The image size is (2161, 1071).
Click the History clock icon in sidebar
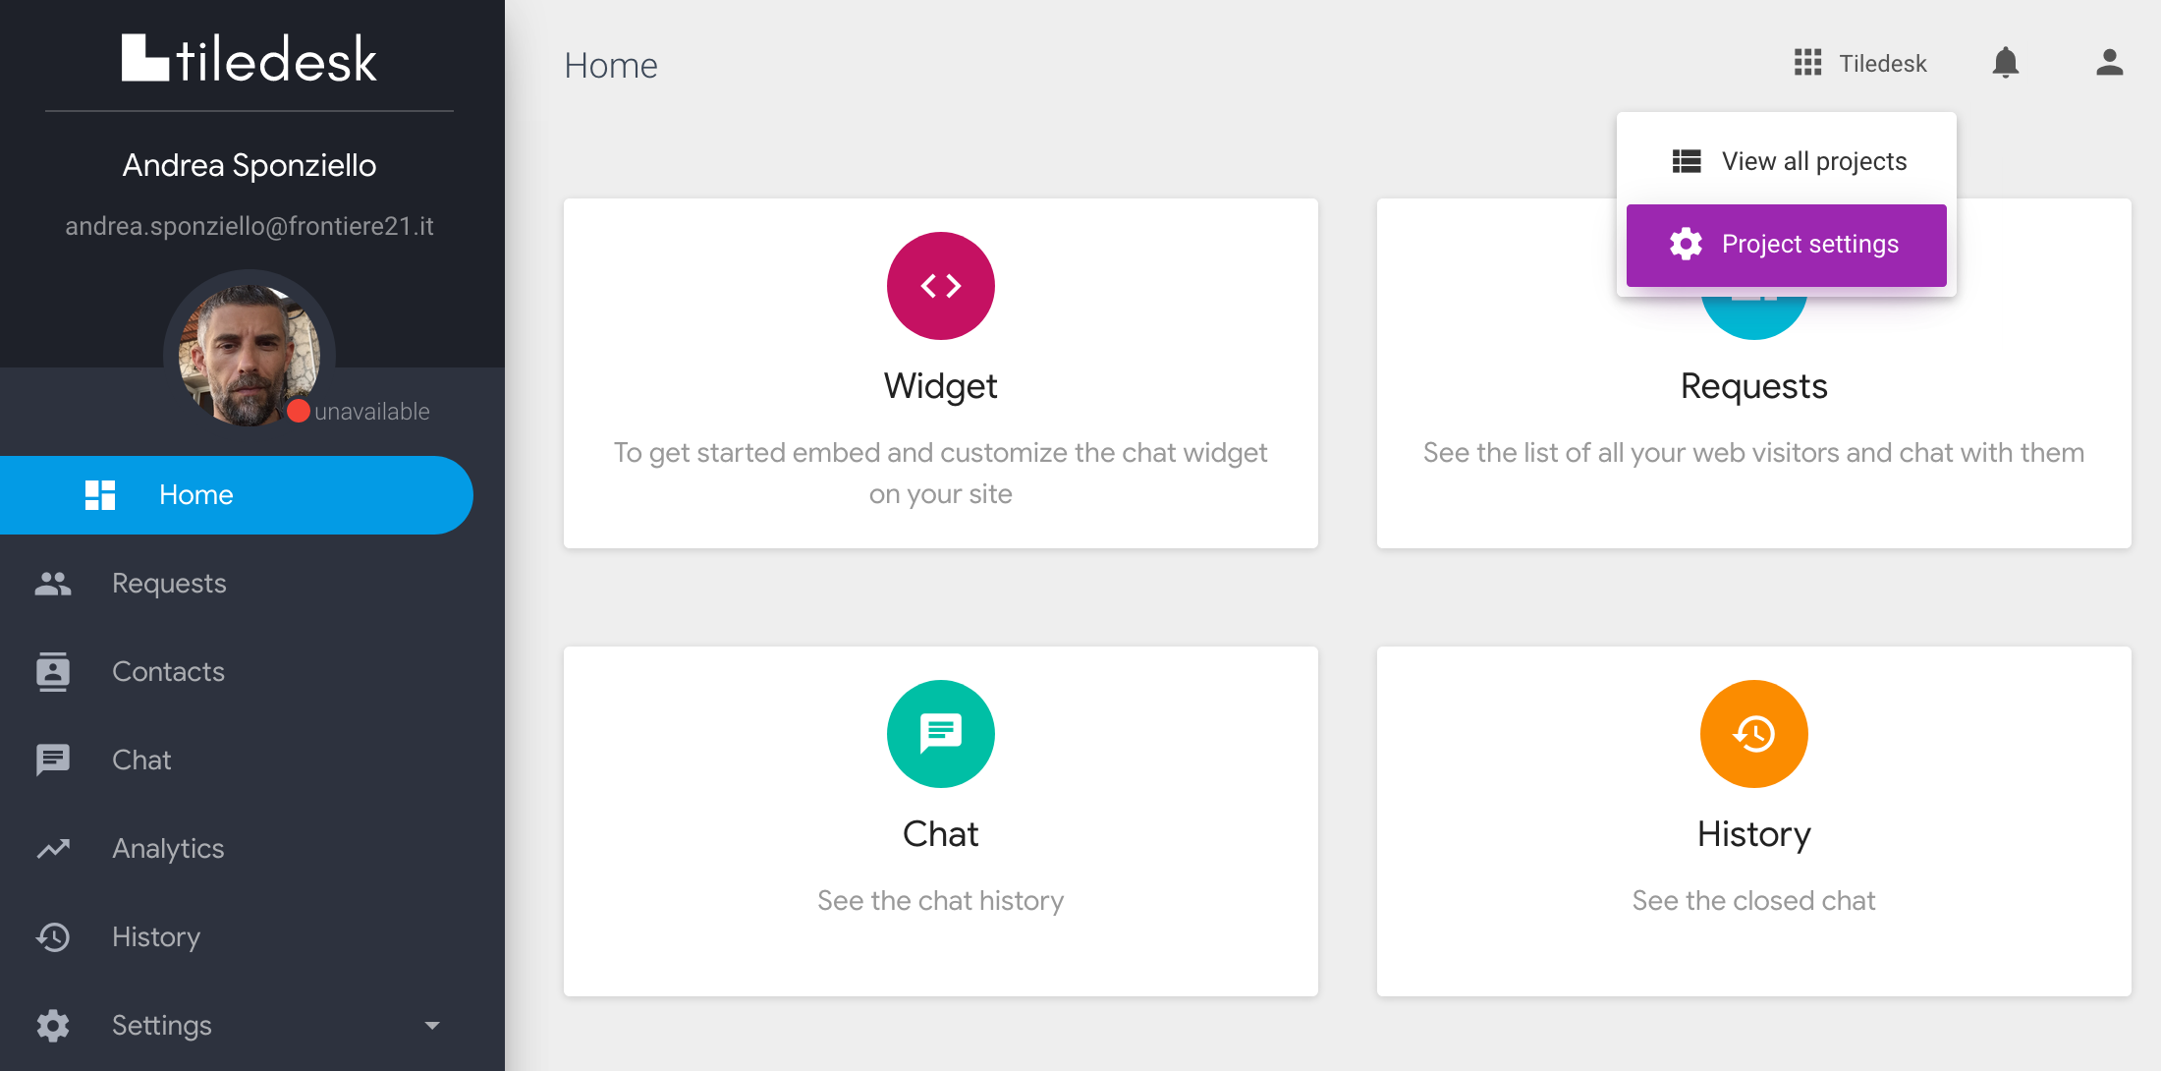(52, 936)
